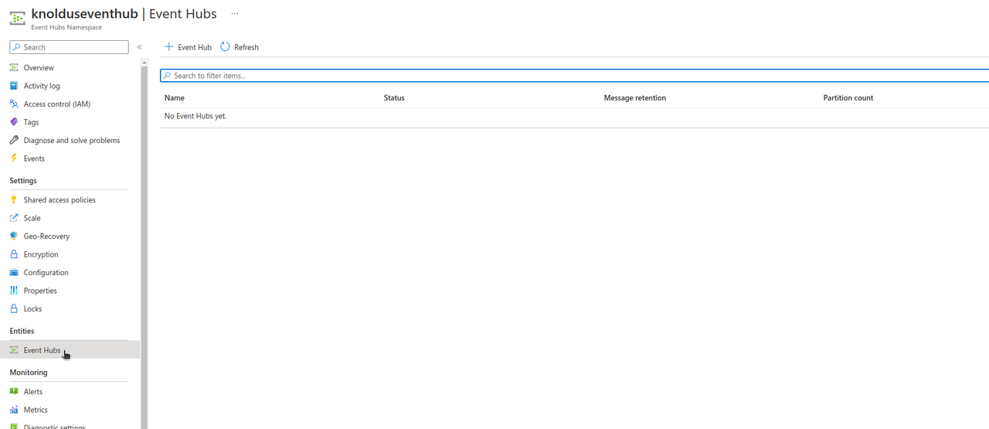Viewport: 989px width, 429px height.
Task: Click the purple Tags icon
Action: 14,122
